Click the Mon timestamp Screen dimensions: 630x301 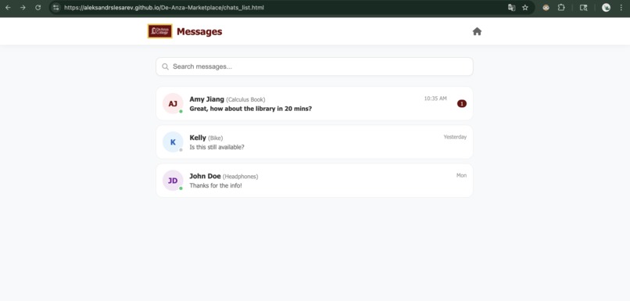[x=461, y=176]
